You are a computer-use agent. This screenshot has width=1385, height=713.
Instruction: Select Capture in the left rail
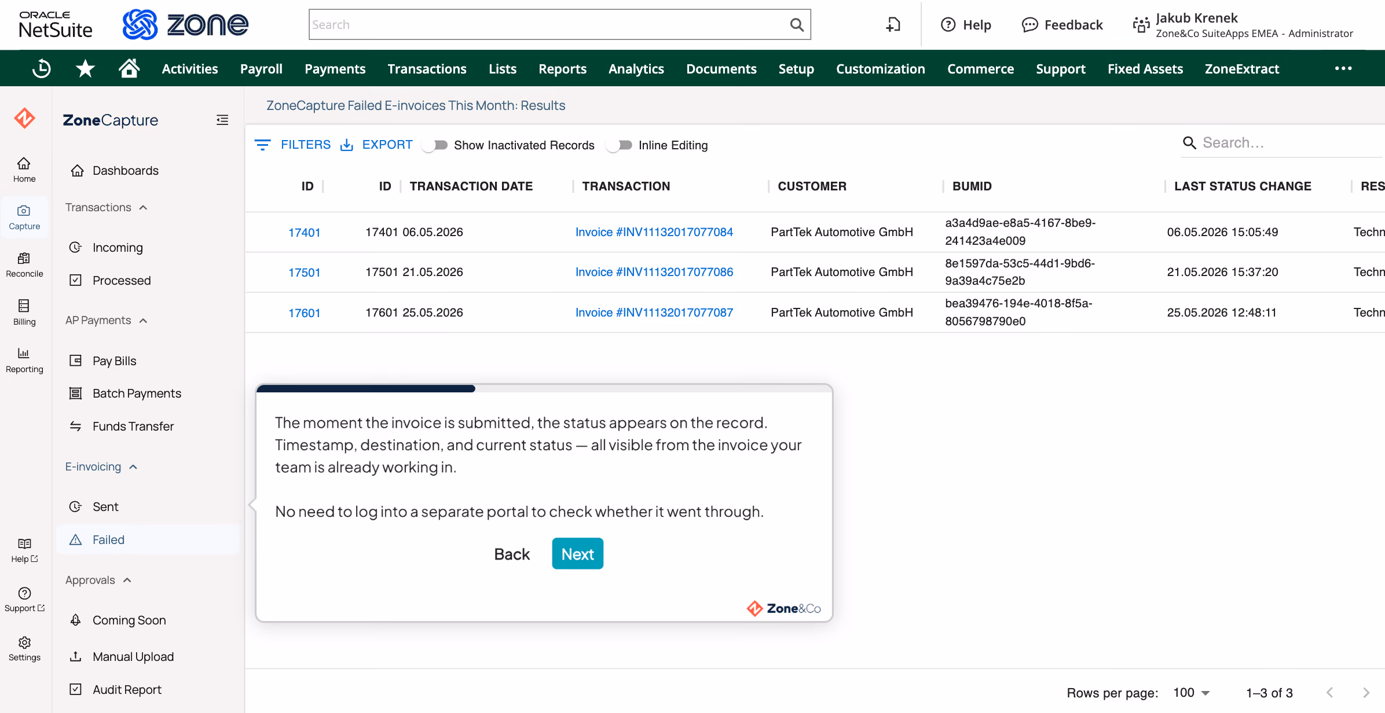click(x=24, y=218)
